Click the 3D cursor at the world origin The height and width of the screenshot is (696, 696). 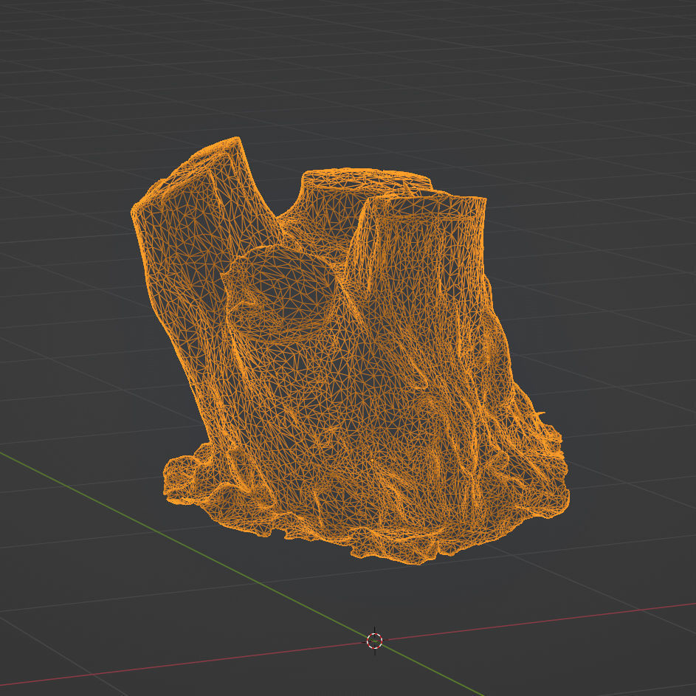click(x=375, y=641)
